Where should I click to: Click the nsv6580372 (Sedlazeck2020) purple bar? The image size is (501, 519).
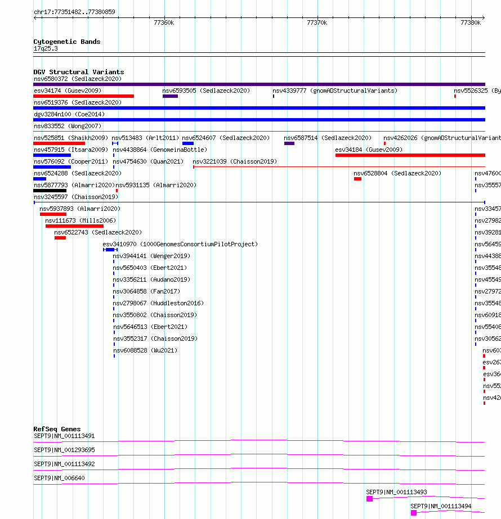pyautogui.click(x=259, y=84)
